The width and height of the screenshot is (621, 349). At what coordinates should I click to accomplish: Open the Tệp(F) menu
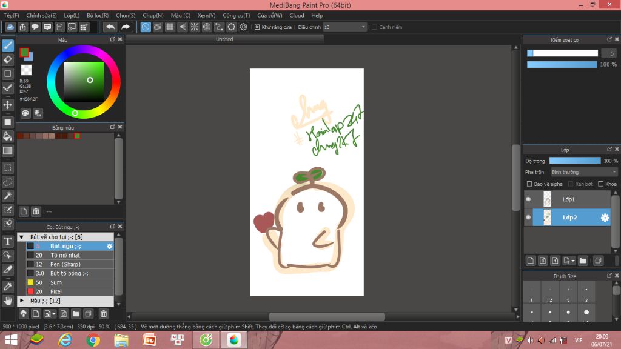[12, 15]
